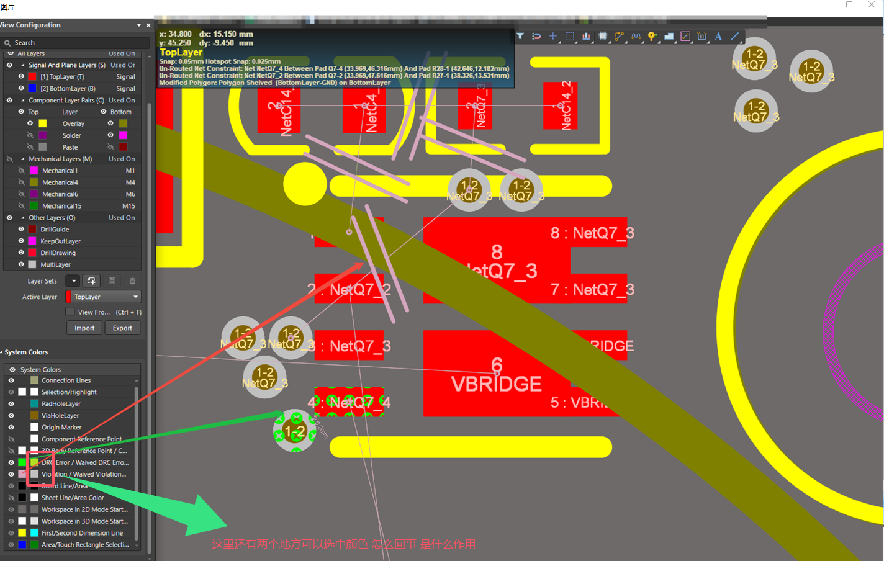884x561 pixels.
Task: Select First/Second Dimension Line row
Action: [70, 533]
